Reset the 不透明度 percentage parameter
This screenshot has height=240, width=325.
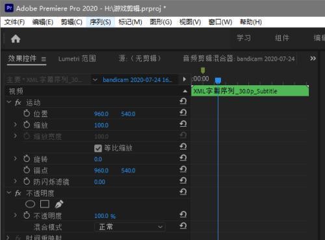tap(183, 215)
